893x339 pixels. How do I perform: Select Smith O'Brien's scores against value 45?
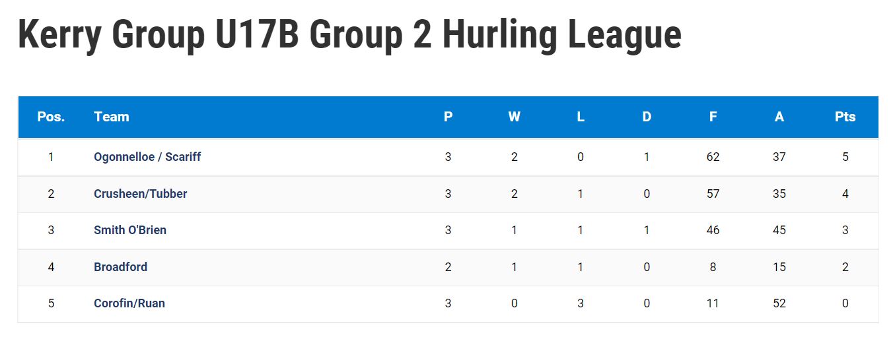pyautogui.click(x=779, y=230)
